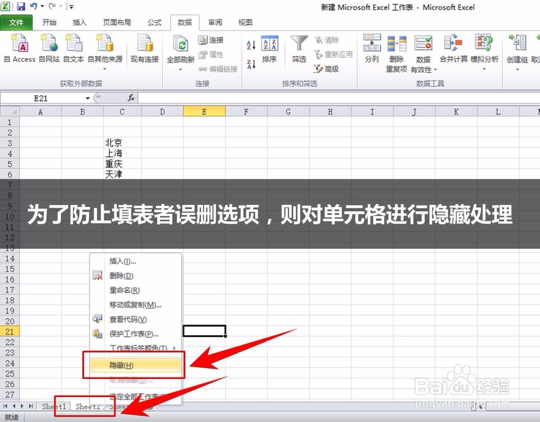
Task: Choose Rename (重命名) in context menu
Action: 136,290
